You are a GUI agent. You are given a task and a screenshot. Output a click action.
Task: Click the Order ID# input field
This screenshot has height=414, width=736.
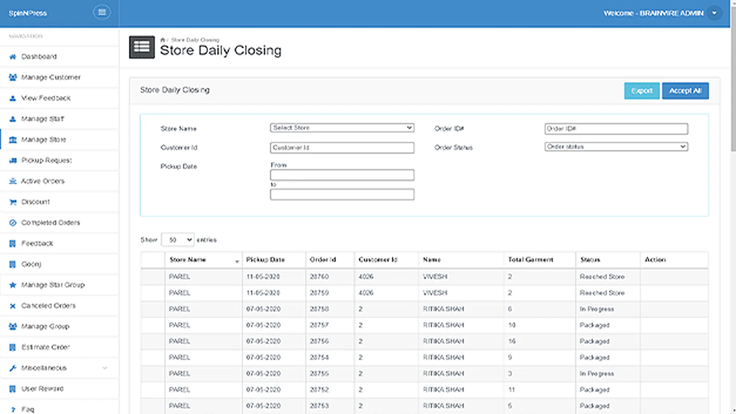[616, 129]
